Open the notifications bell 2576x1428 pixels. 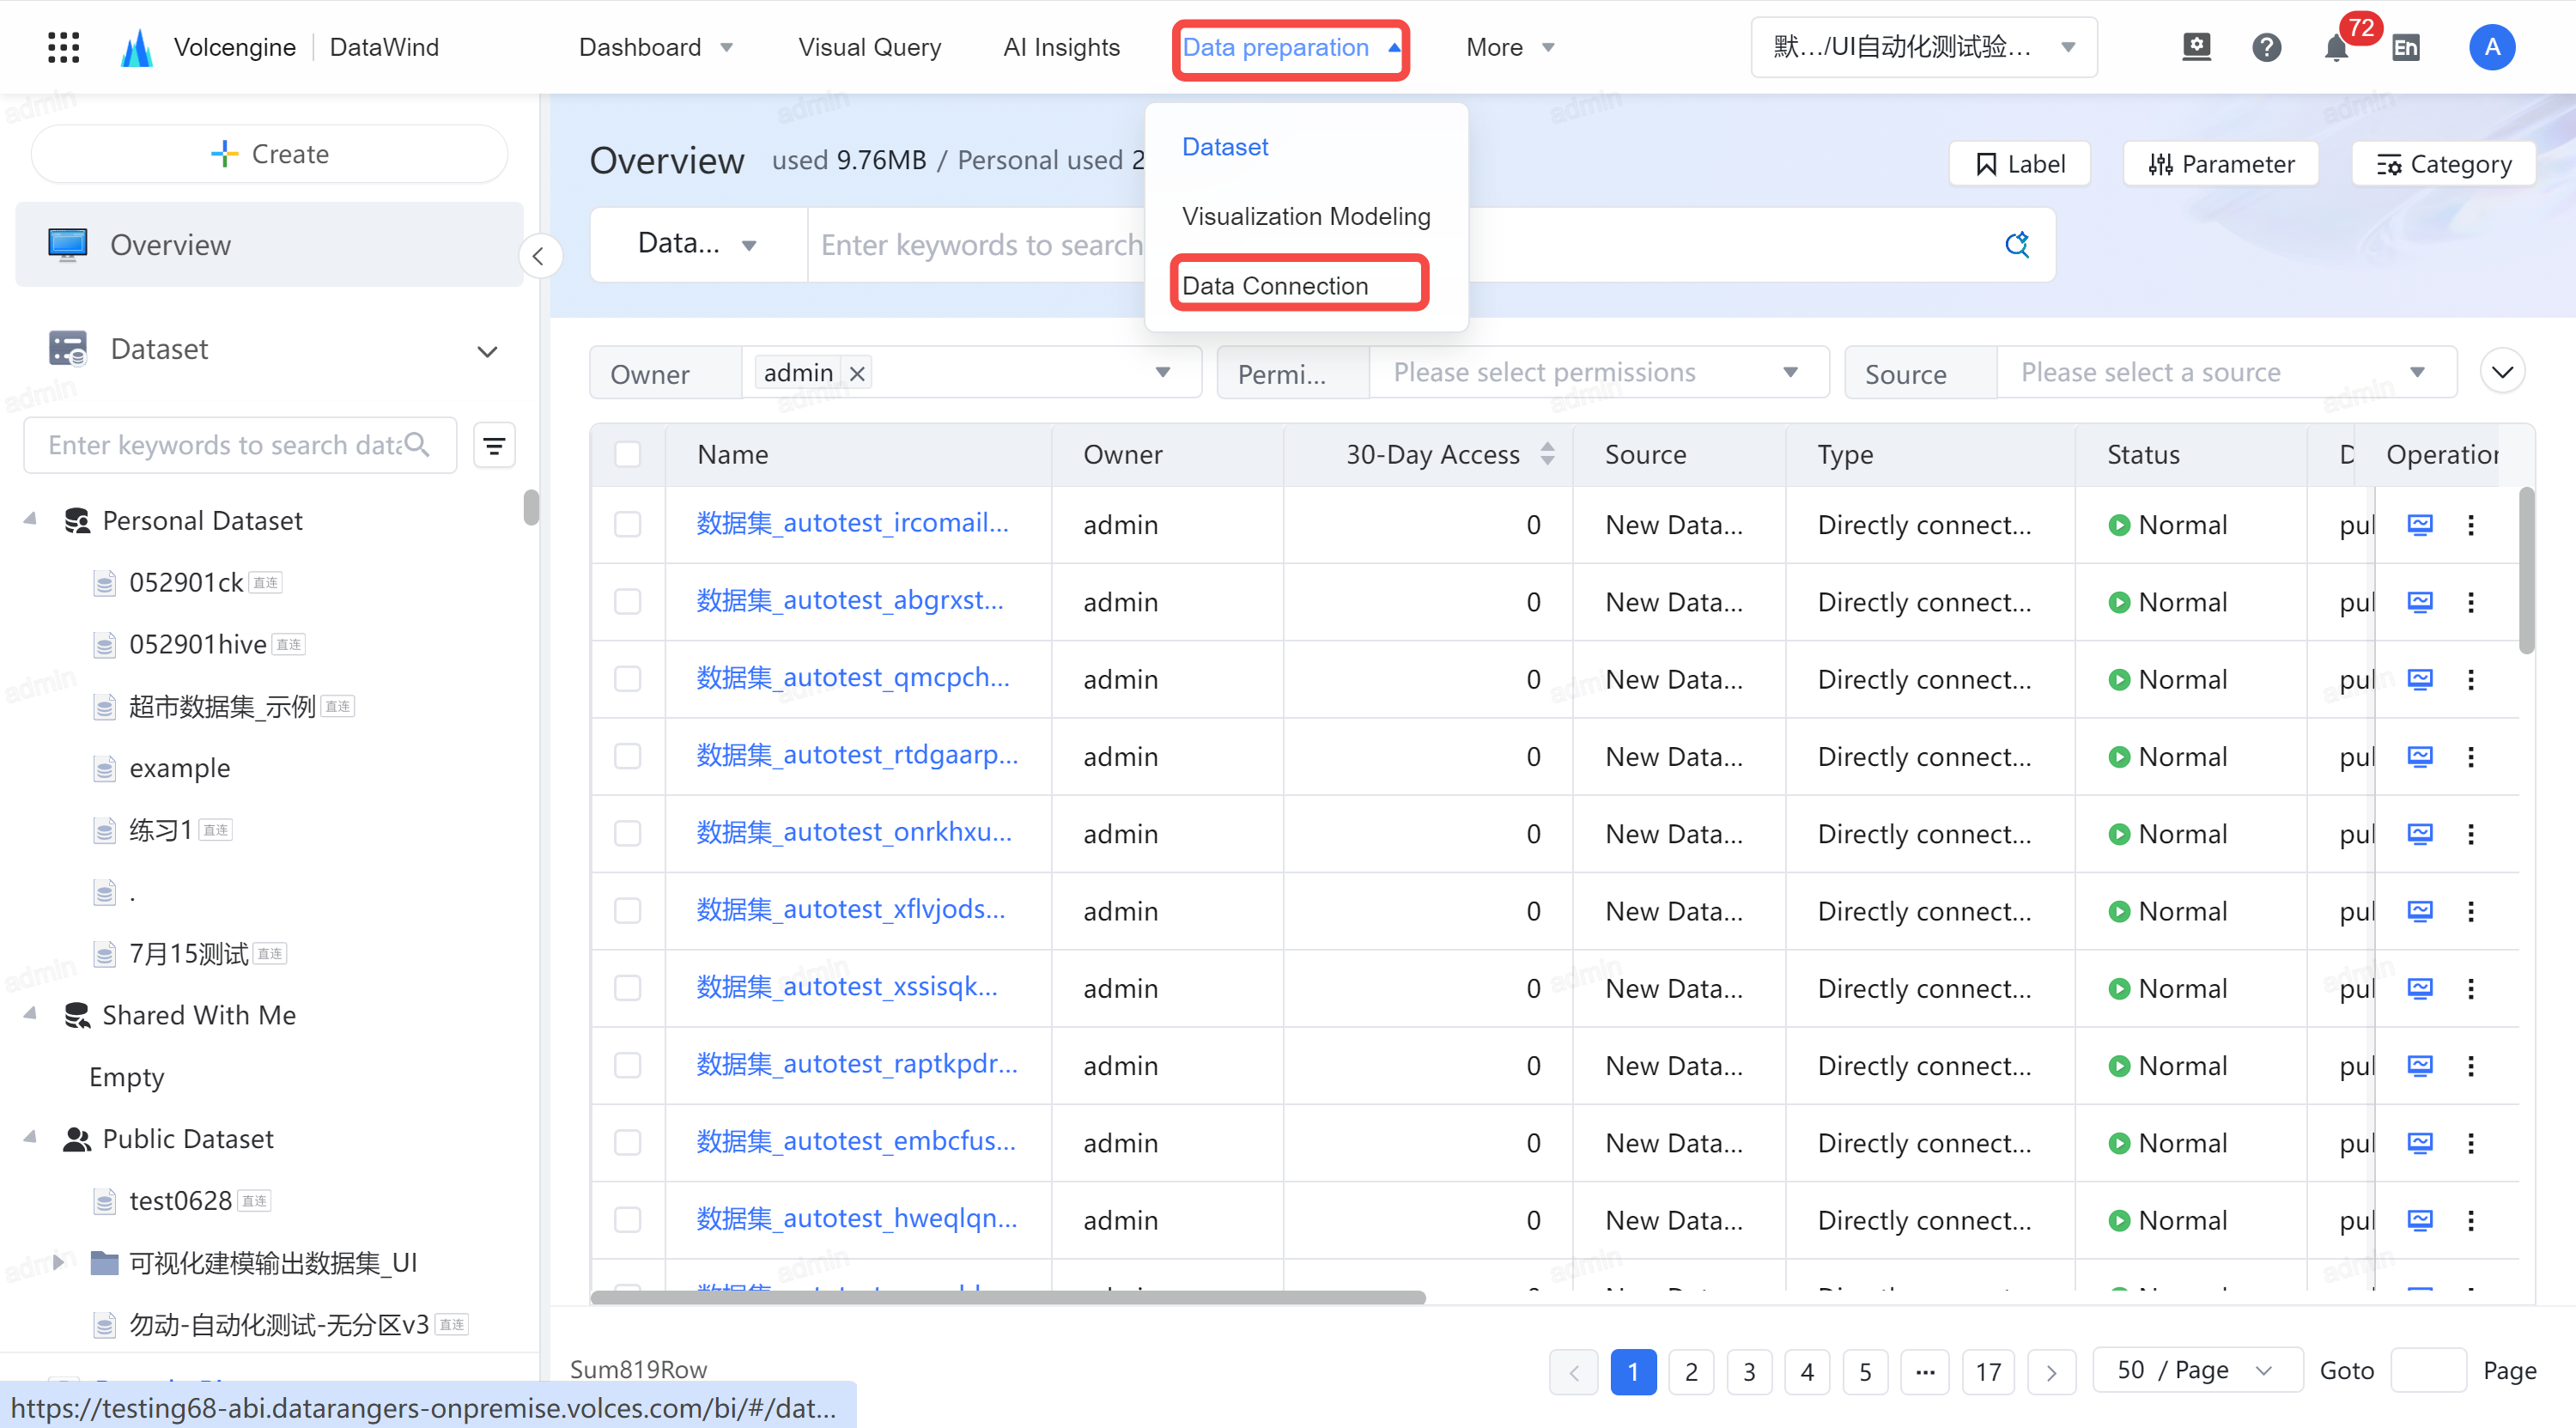click(x=2336, y=47)
